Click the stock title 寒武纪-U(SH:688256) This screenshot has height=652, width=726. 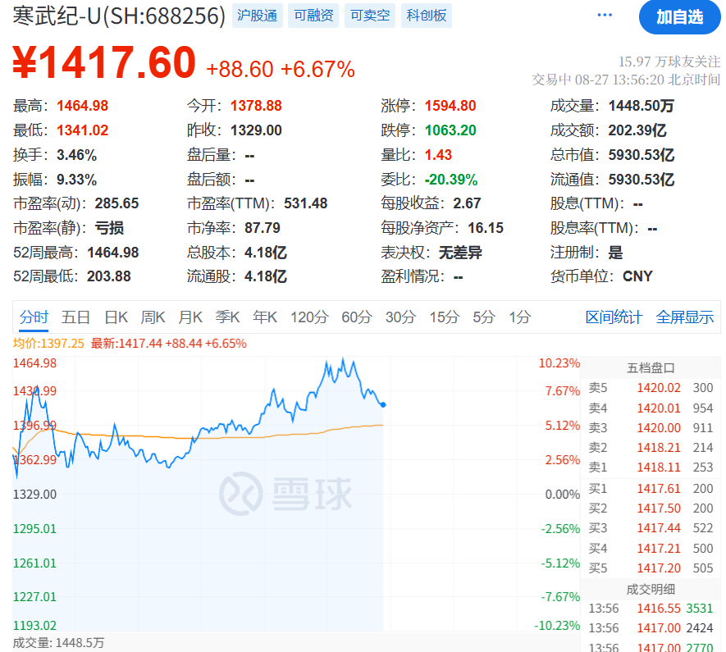pos(119,16)
